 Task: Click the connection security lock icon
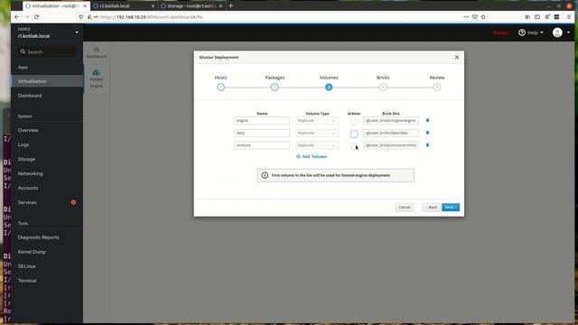coord(89,17)
